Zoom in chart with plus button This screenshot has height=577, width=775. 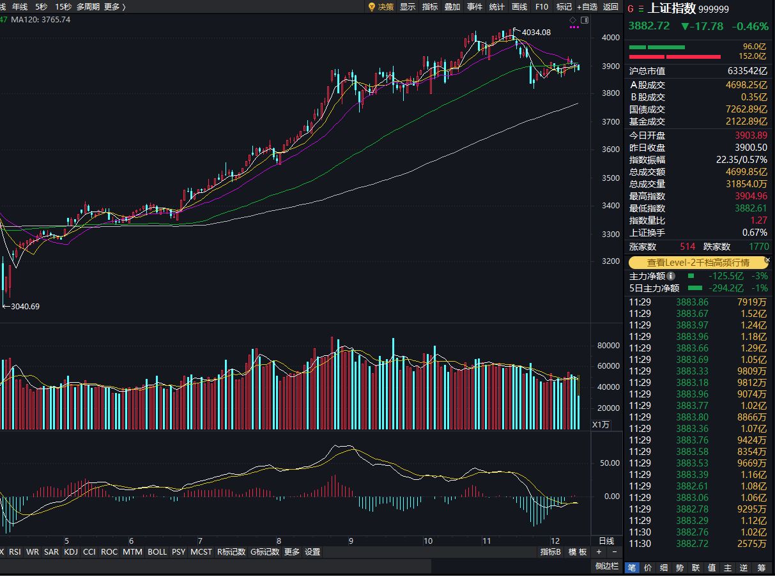point(599,551)
